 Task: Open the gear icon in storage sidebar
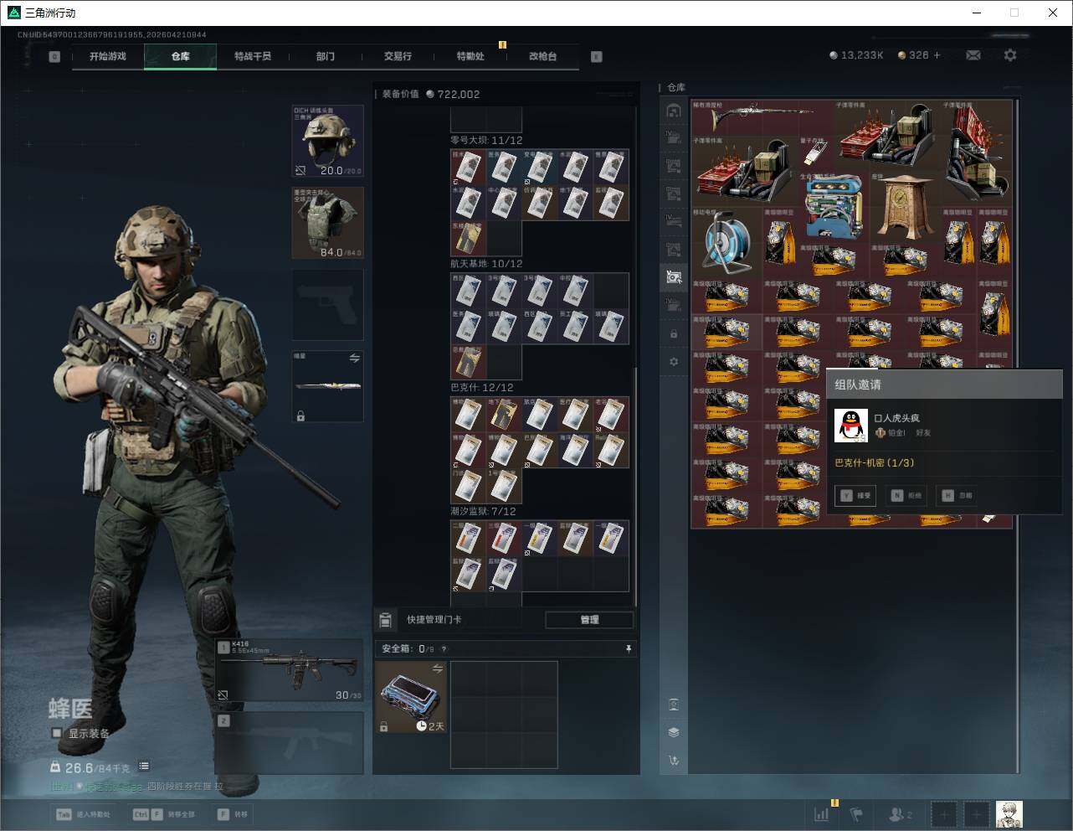click(674, 362)
